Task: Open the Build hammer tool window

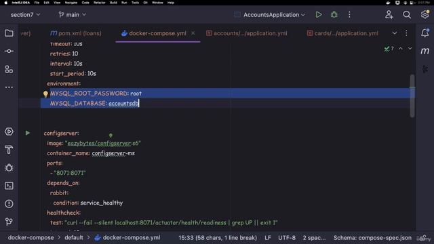Action: 9,150
